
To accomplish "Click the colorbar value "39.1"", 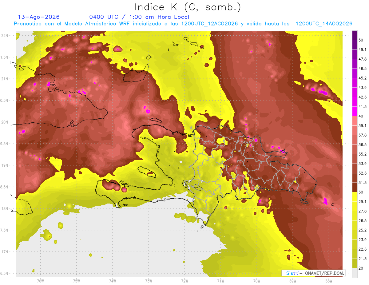I will (x=363, y=125).
